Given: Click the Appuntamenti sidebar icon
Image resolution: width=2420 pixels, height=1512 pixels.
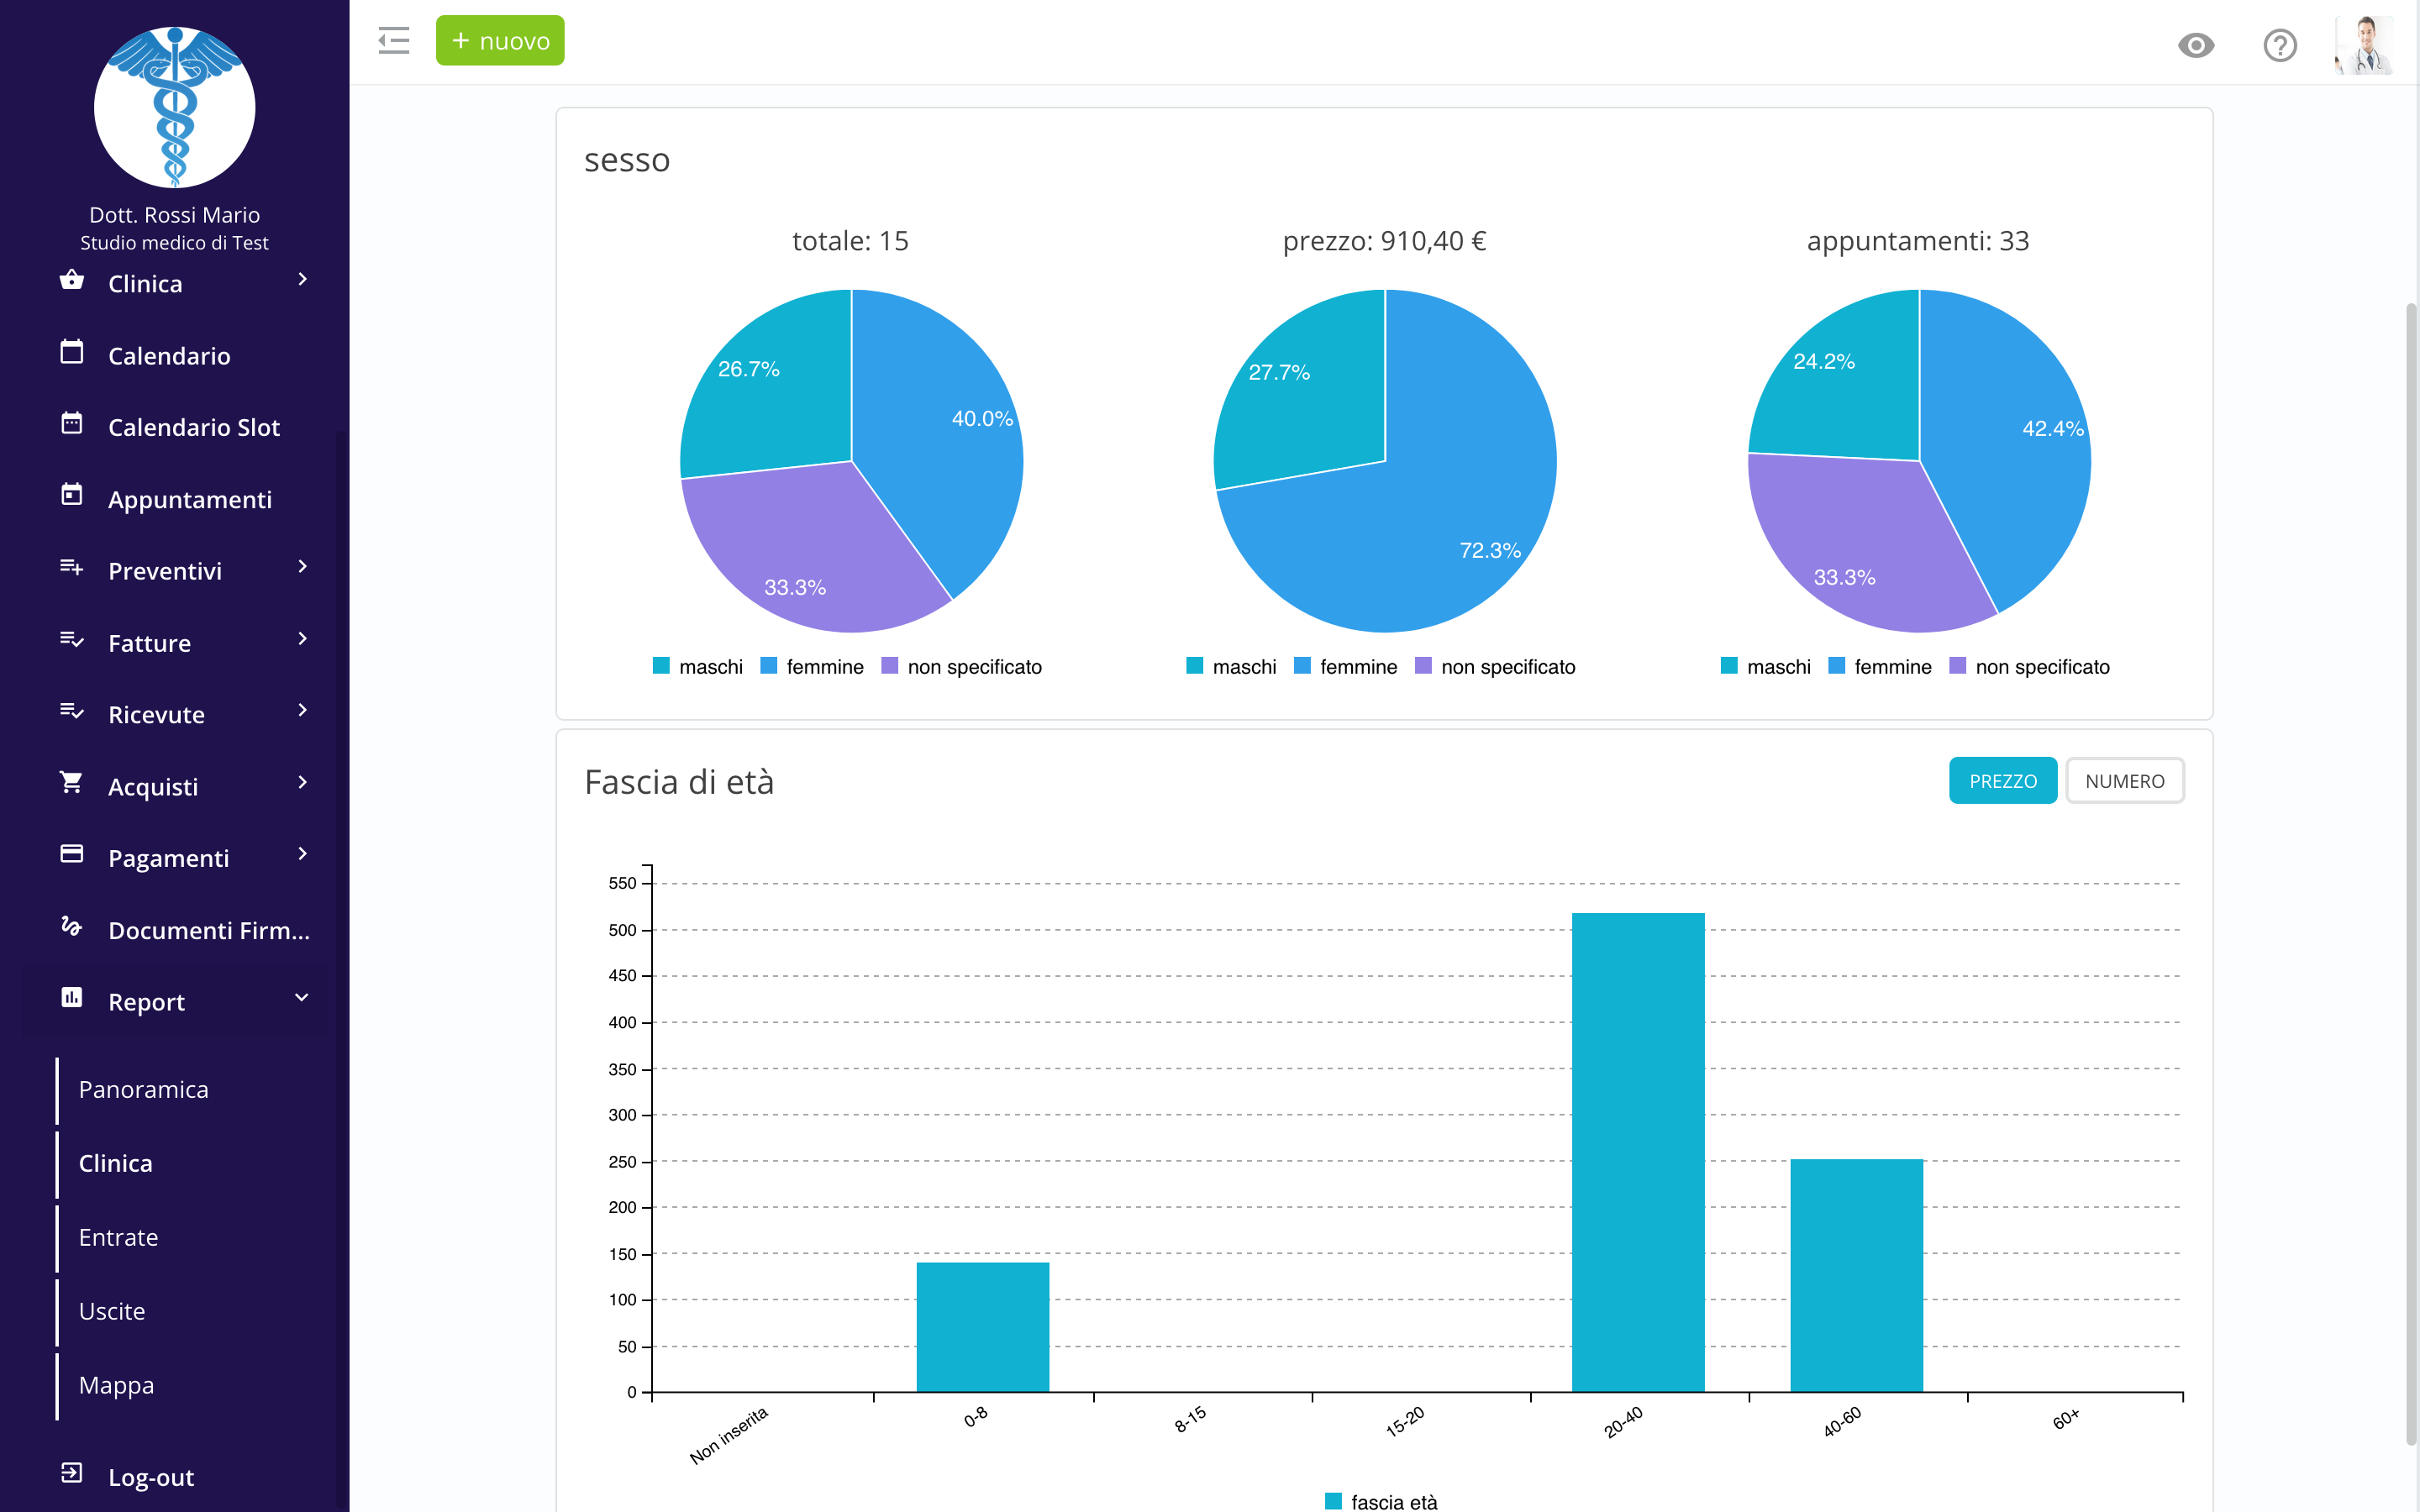Looking at the screenshot, I should [72, 495].
